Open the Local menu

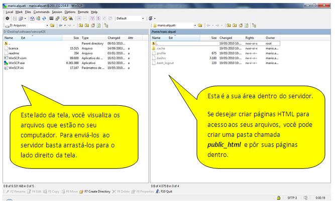point(10,12)
